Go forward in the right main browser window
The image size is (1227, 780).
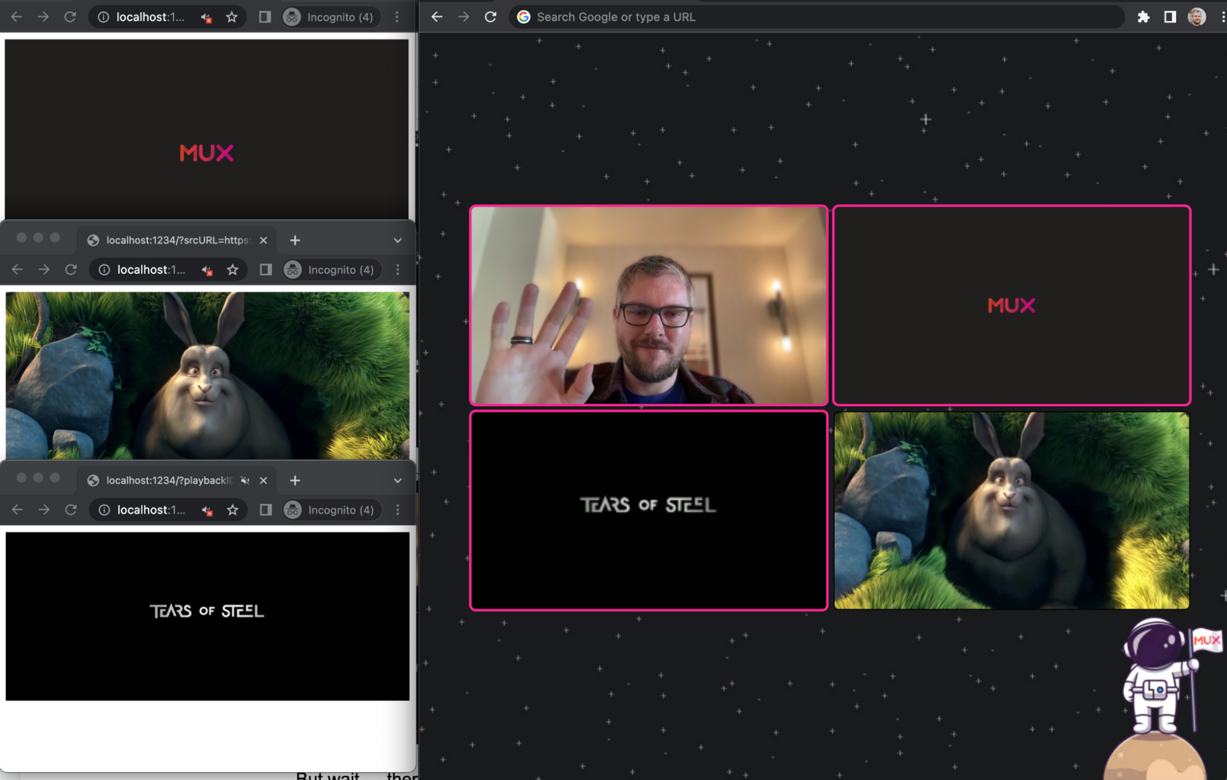pyautogui.click(x=464, y=17)
